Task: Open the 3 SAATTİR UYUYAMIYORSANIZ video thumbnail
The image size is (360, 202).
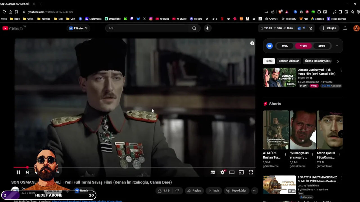Action: click(280, 185)
